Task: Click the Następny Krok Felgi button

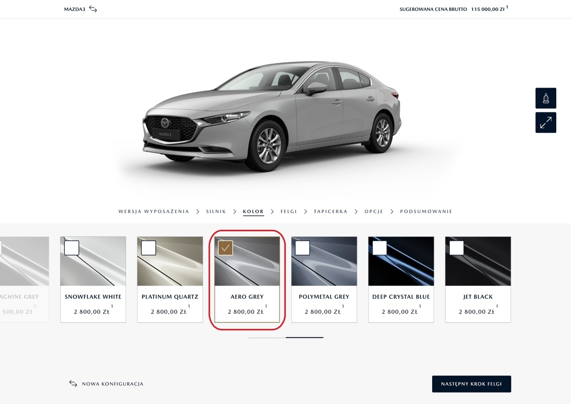Action: (471, 384)
